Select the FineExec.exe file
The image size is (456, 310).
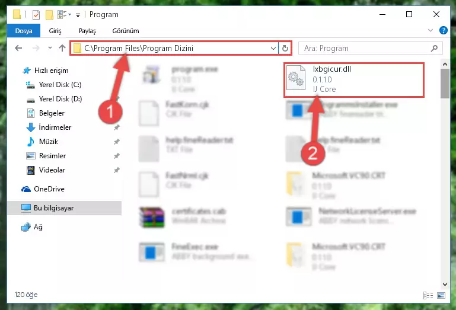(196, 252)
